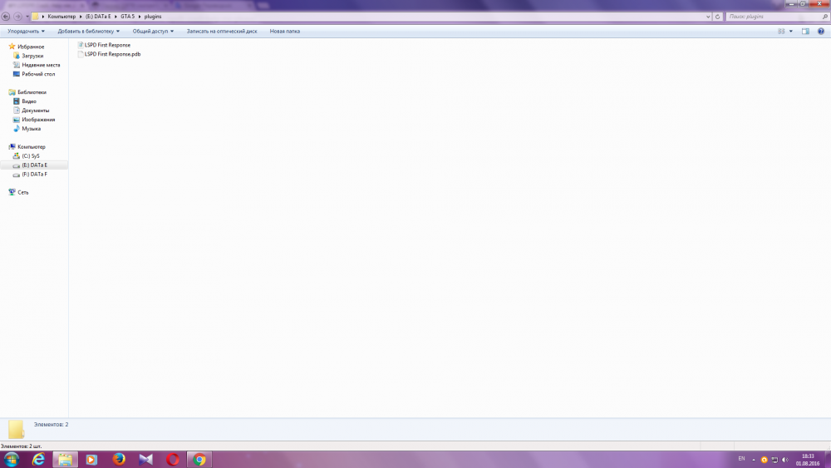Screen dimensions: 831x468
Task: Select Избранное in navigation pane
Action: (31, 47)
